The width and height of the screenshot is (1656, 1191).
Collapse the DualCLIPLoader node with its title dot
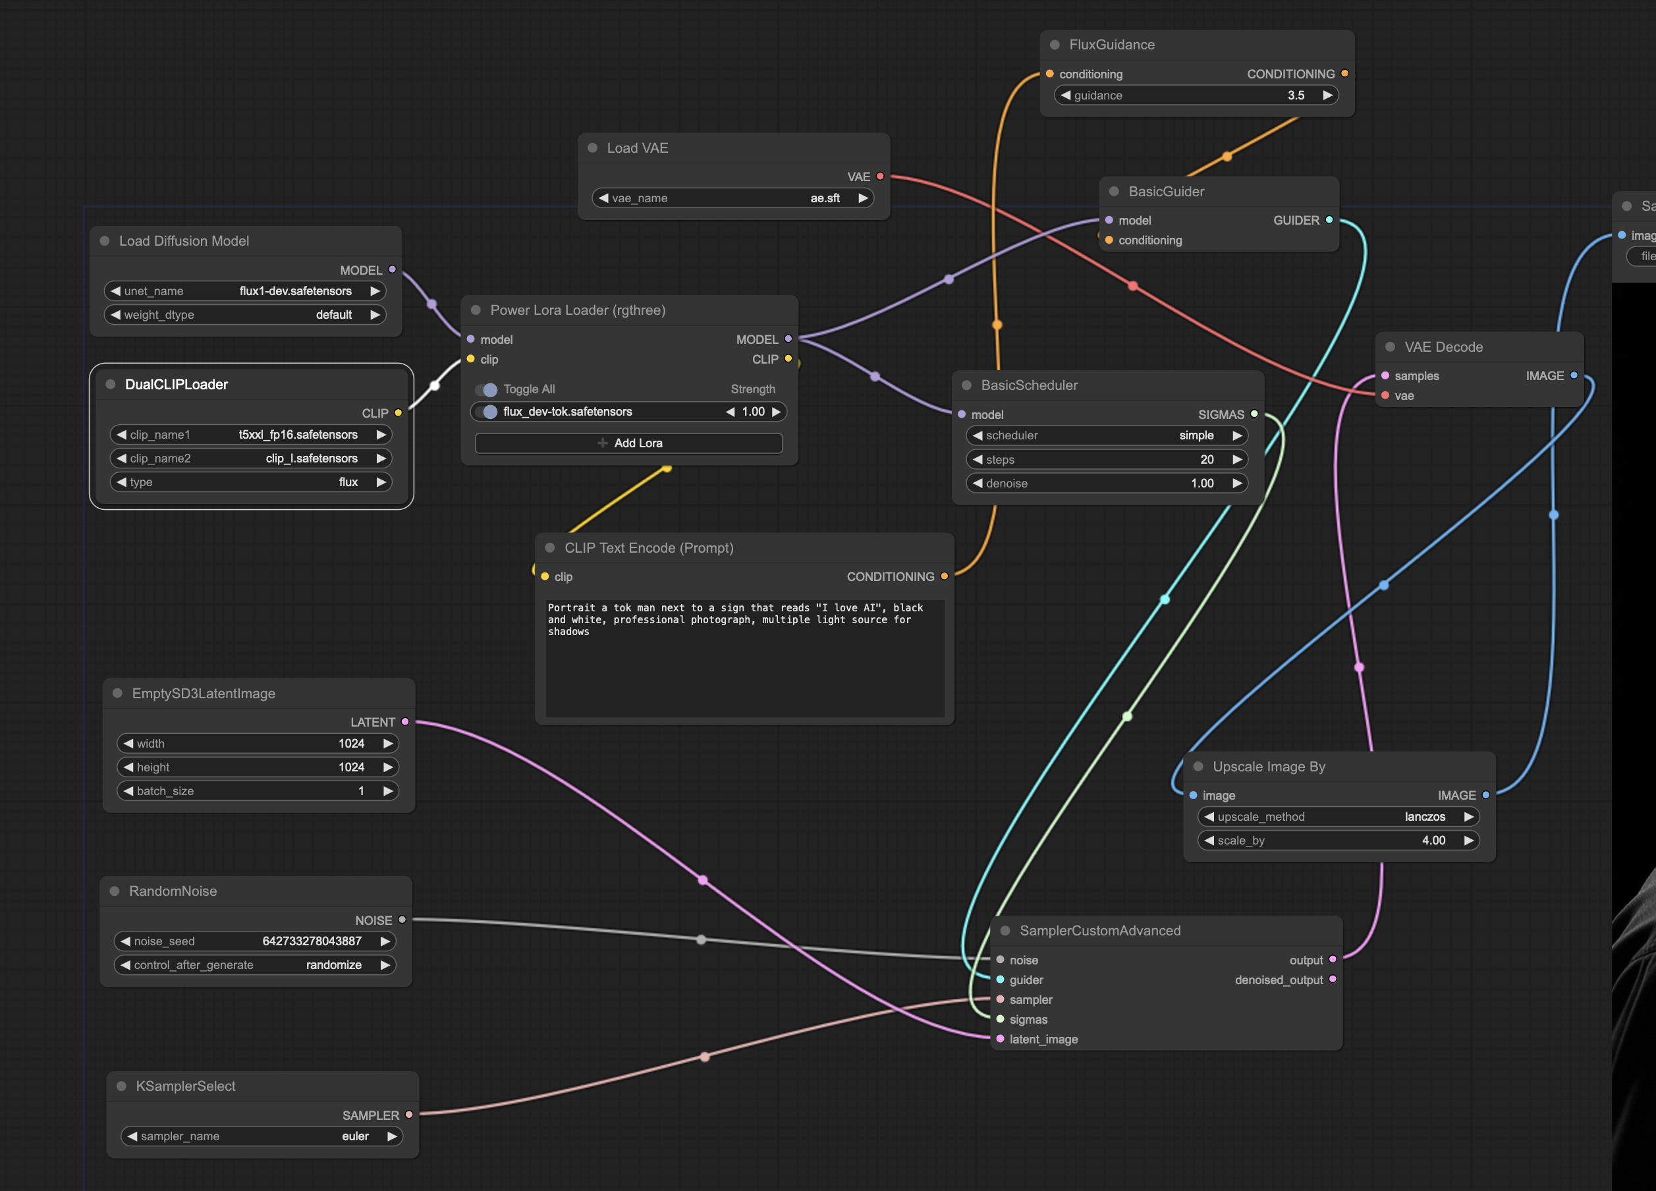tap(110, 385)
